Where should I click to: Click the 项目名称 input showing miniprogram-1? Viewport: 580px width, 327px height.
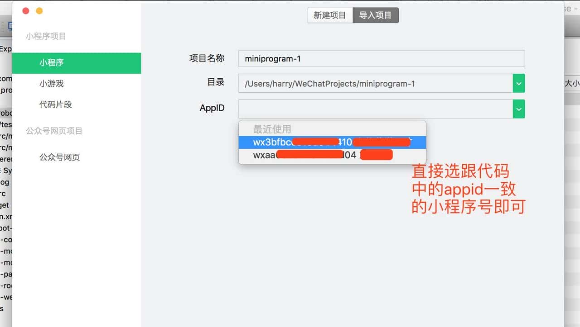[381, 58]
